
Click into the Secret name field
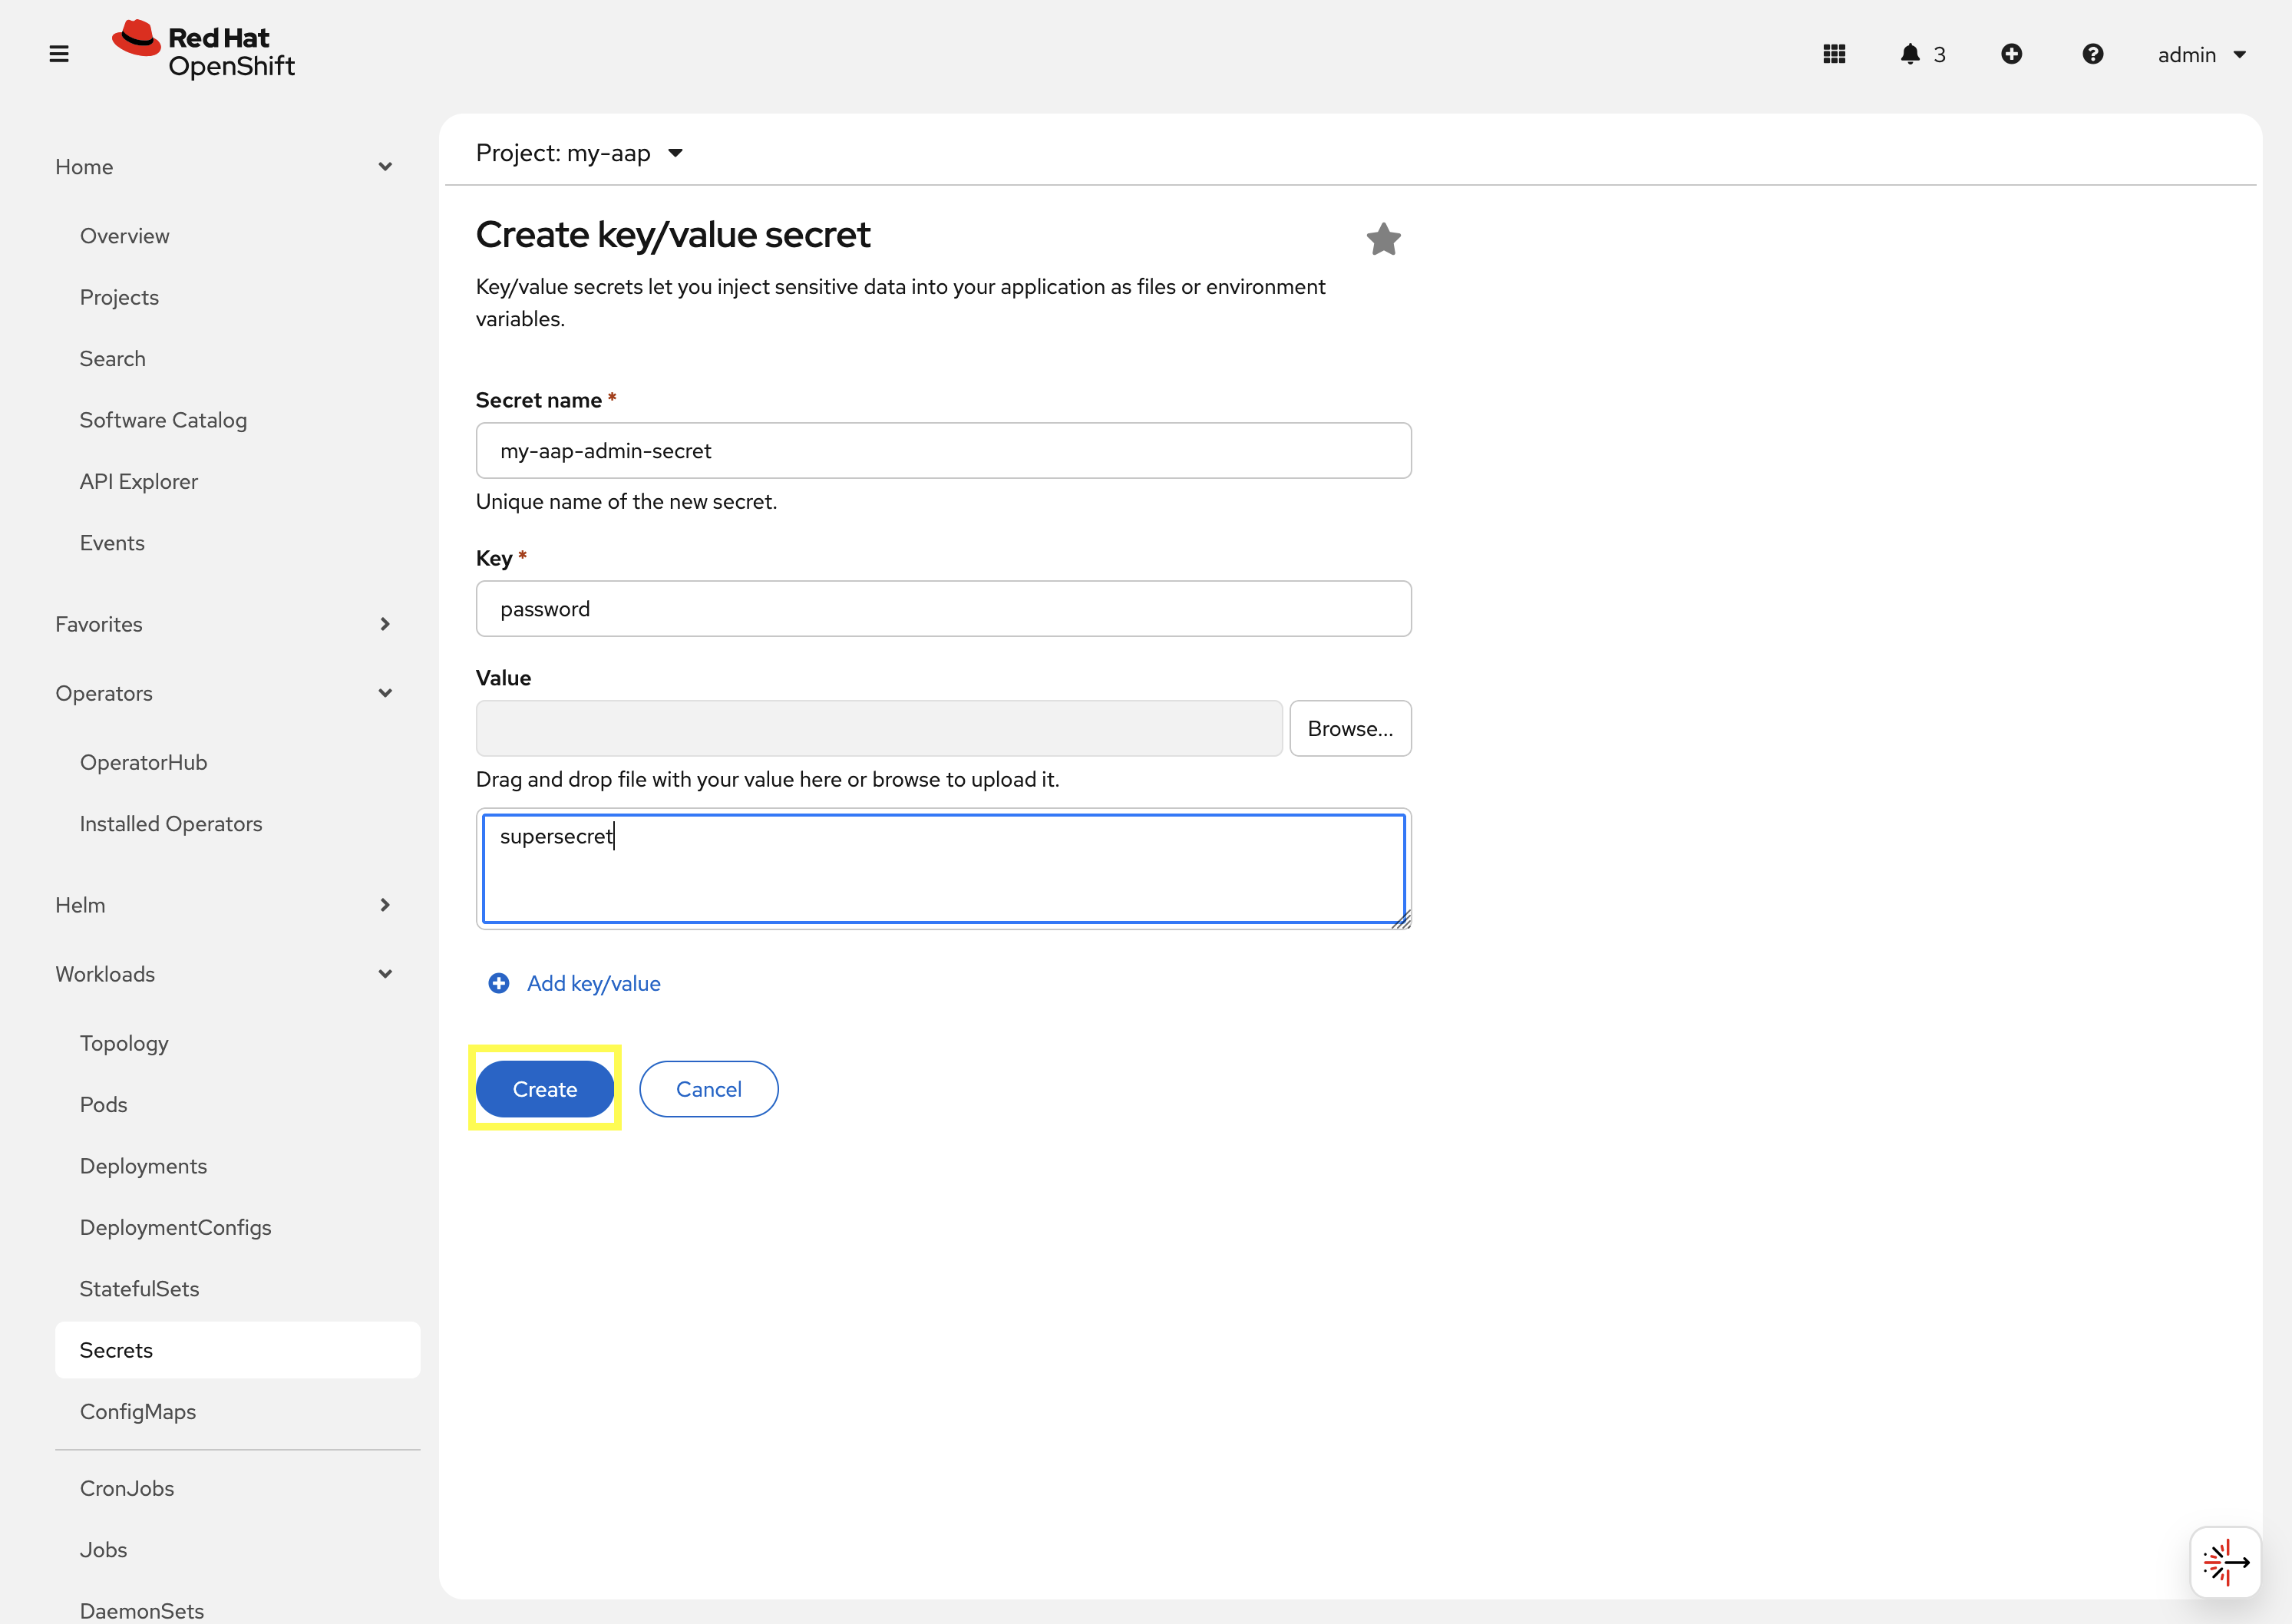tap(943, 451)
